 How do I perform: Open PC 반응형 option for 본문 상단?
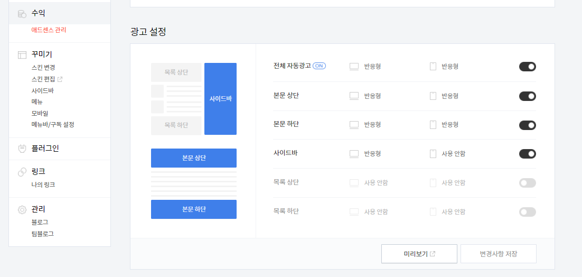(x=372, y=96)
